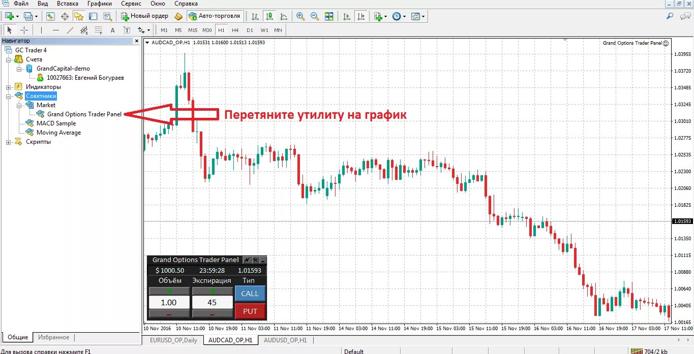
Task: Open the chat bubbles icon
Action: click(x=684, y=16)
